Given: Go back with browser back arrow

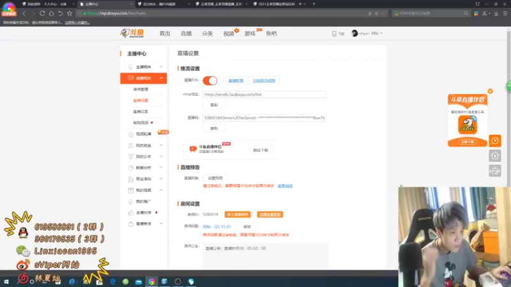Looking at the screenshot, I should (24, 13).
